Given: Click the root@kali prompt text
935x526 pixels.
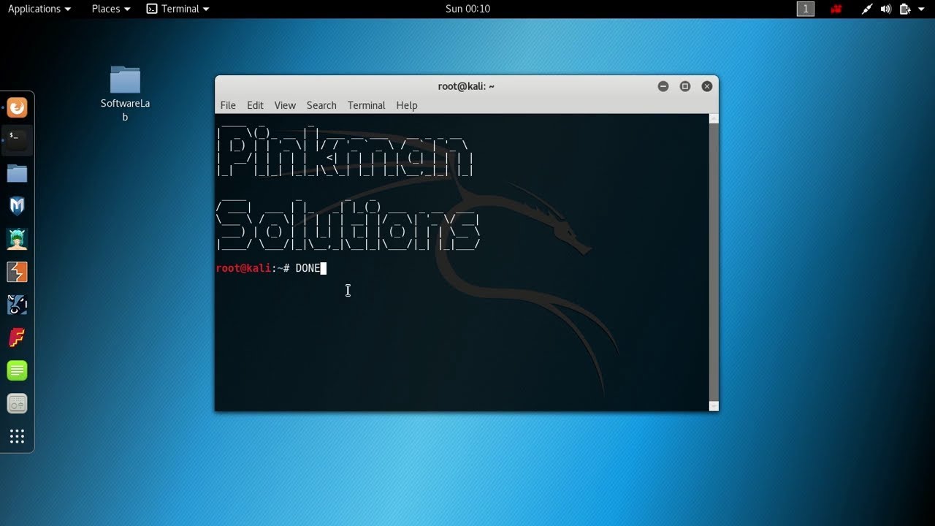Looking at the screenshot, I should 253,268.
